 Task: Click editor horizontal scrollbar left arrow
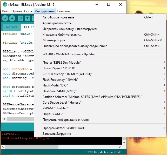click(x=4, y=119)
